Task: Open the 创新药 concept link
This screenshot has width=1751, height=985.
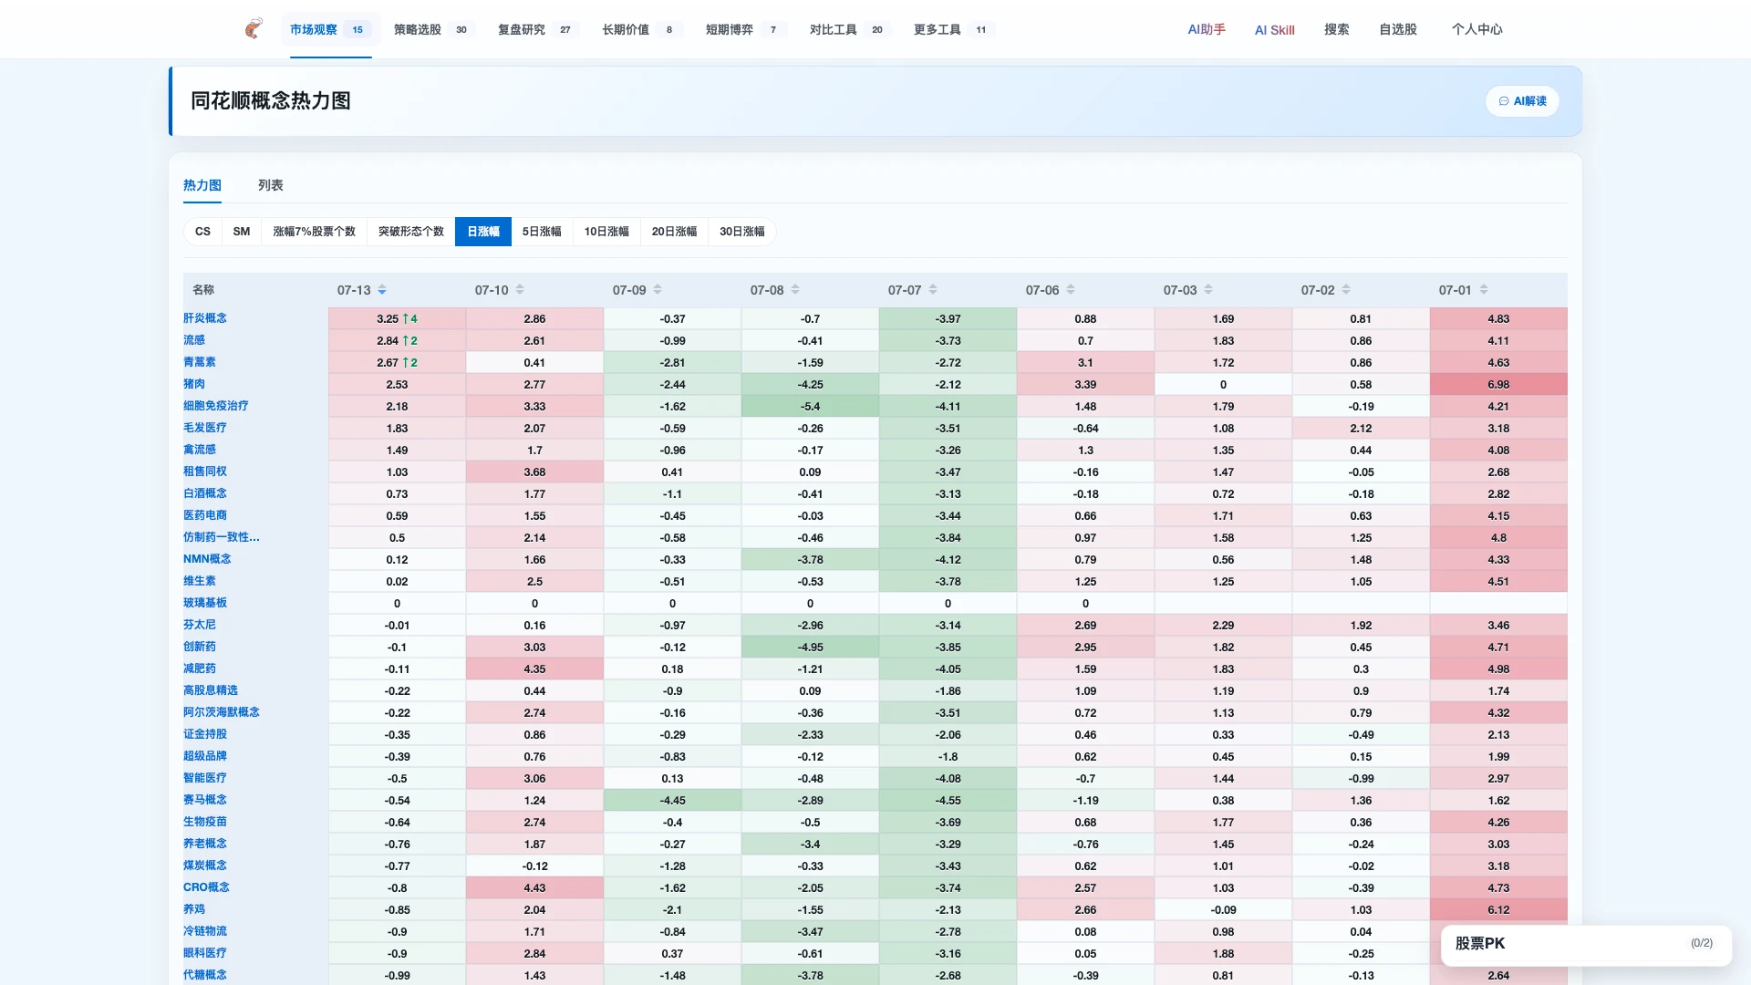Action: coord(200,647)
